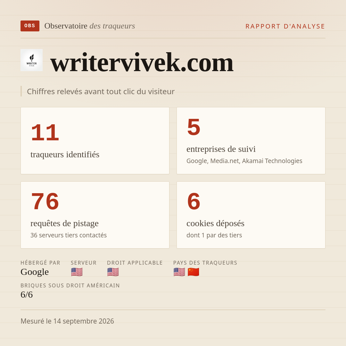The width and height of the screenshot is (346, 346).
Task: Click the SERVEUR label
Action: [84, 263]
